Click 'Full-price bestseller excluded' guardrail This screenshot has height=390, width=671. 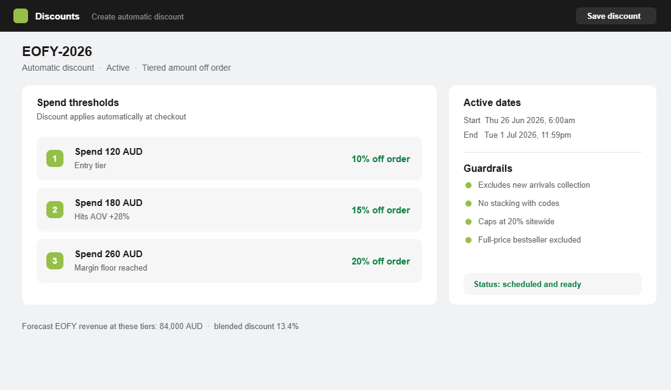click(529, 240)
